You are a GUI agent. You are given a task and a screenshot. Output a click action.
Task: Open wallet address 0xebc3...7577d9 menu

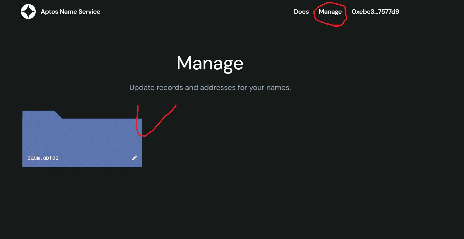(x=375, y=12)
